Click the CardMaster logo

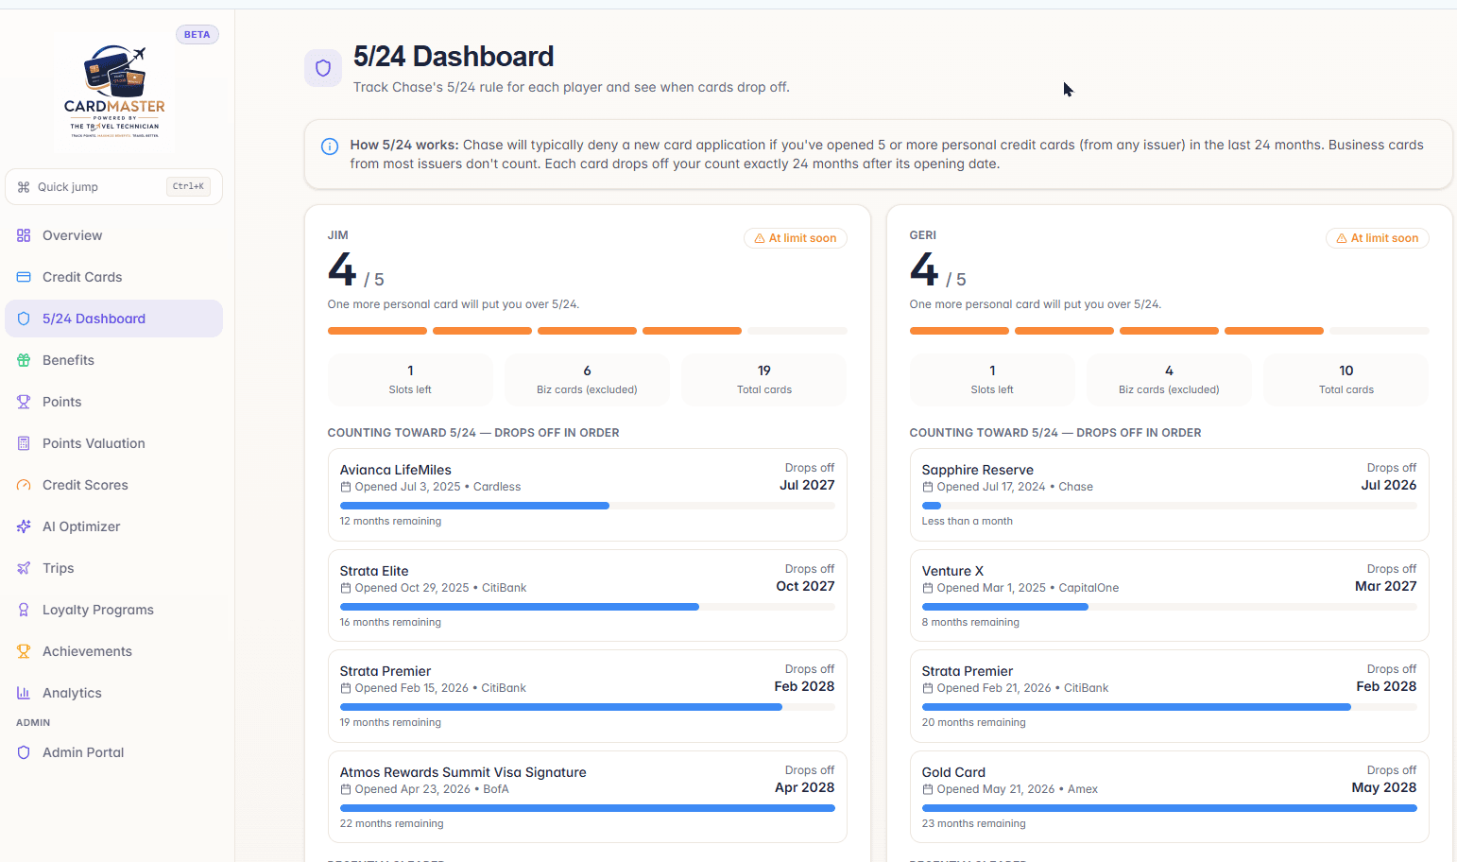[114, 92]
